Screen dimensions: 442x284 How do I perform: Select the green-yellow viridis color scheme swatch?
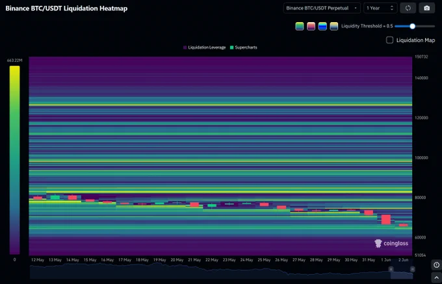(x=300, y=26)
